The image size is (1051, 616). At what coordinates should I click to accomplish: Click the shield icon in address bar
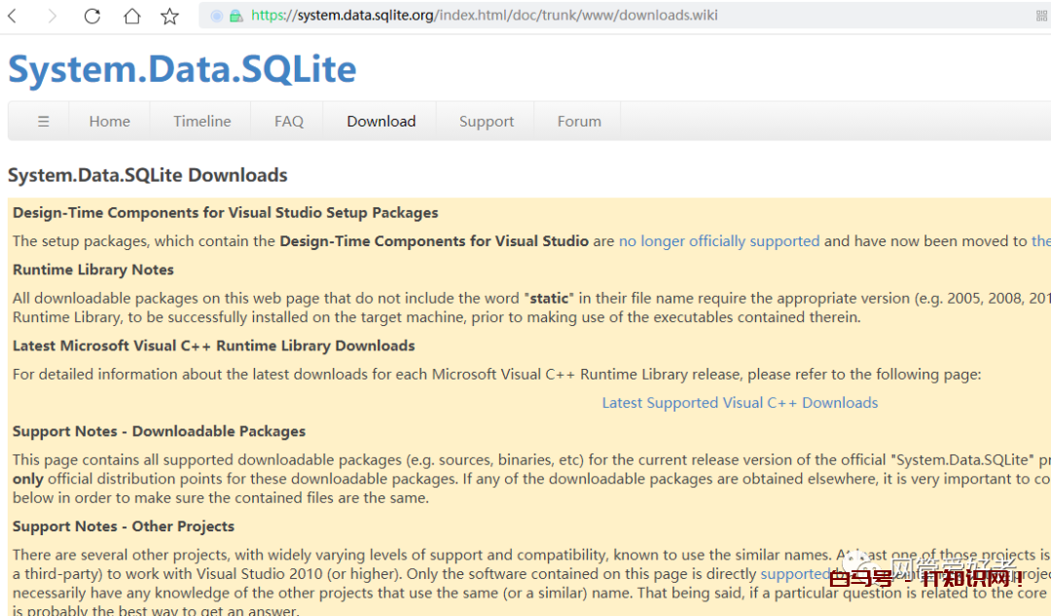tap(216, 16)
